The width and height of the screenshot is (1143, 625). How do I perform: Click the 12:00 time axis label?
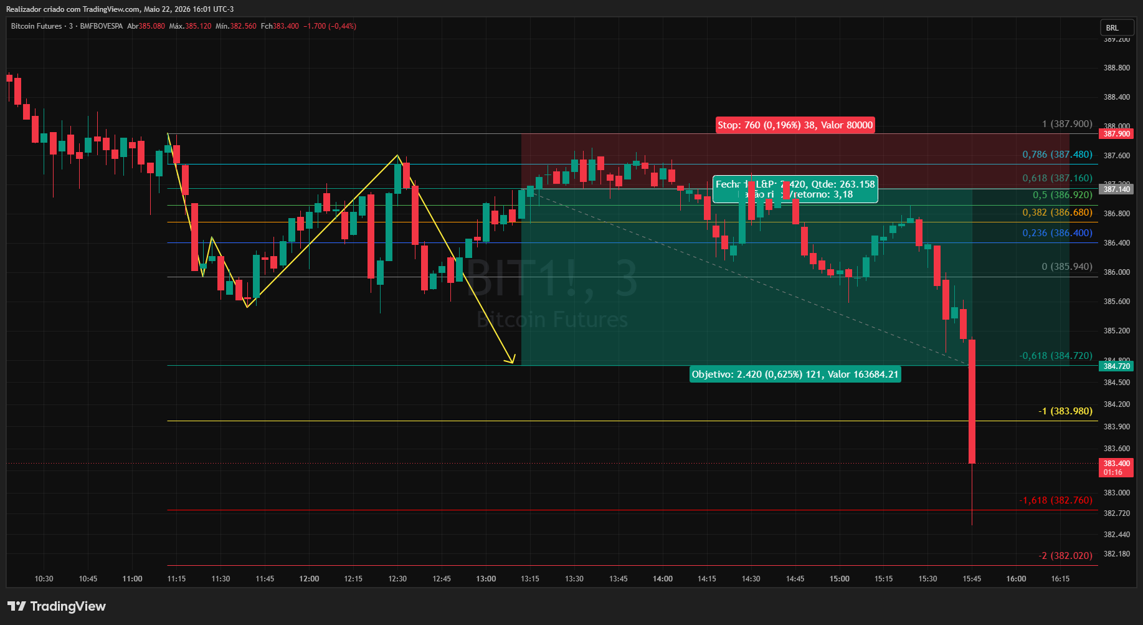click(309, 579)
